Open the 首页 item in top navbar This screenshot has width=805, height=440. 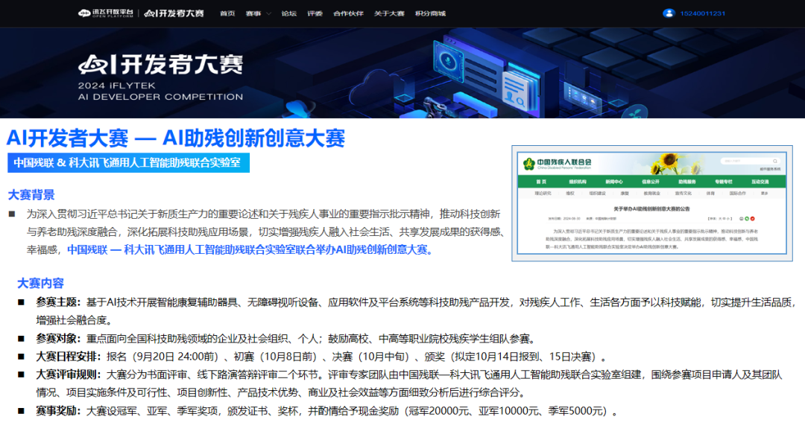click(227, 13)
